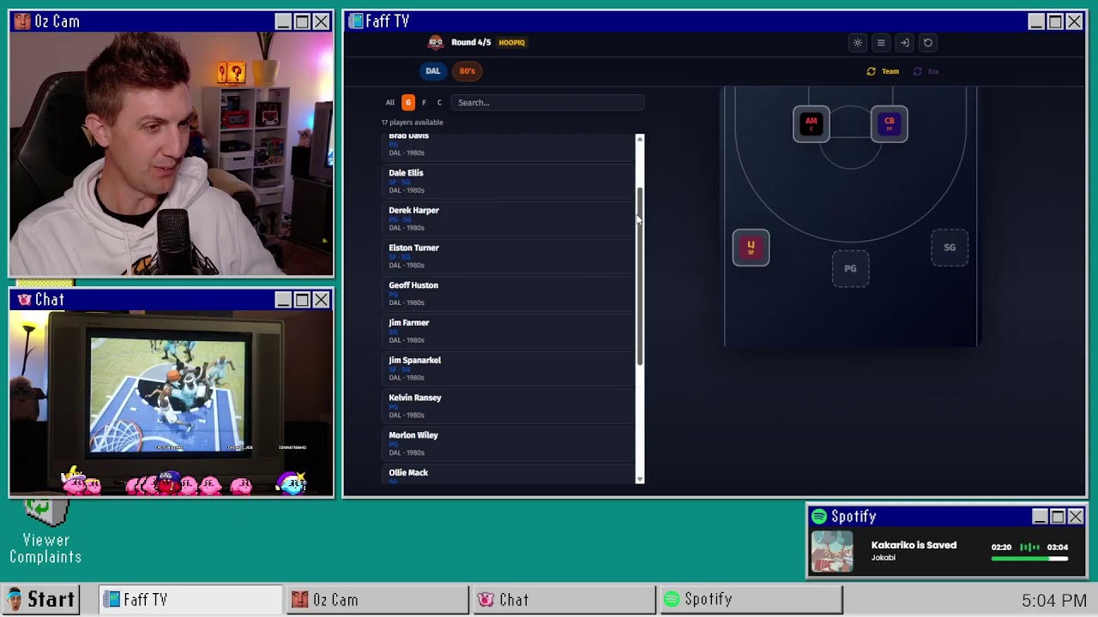The height and width of the screenshot is (617, 1098).
Task: Switch to Faff TV taskbar item
Action: click(190, 600)
